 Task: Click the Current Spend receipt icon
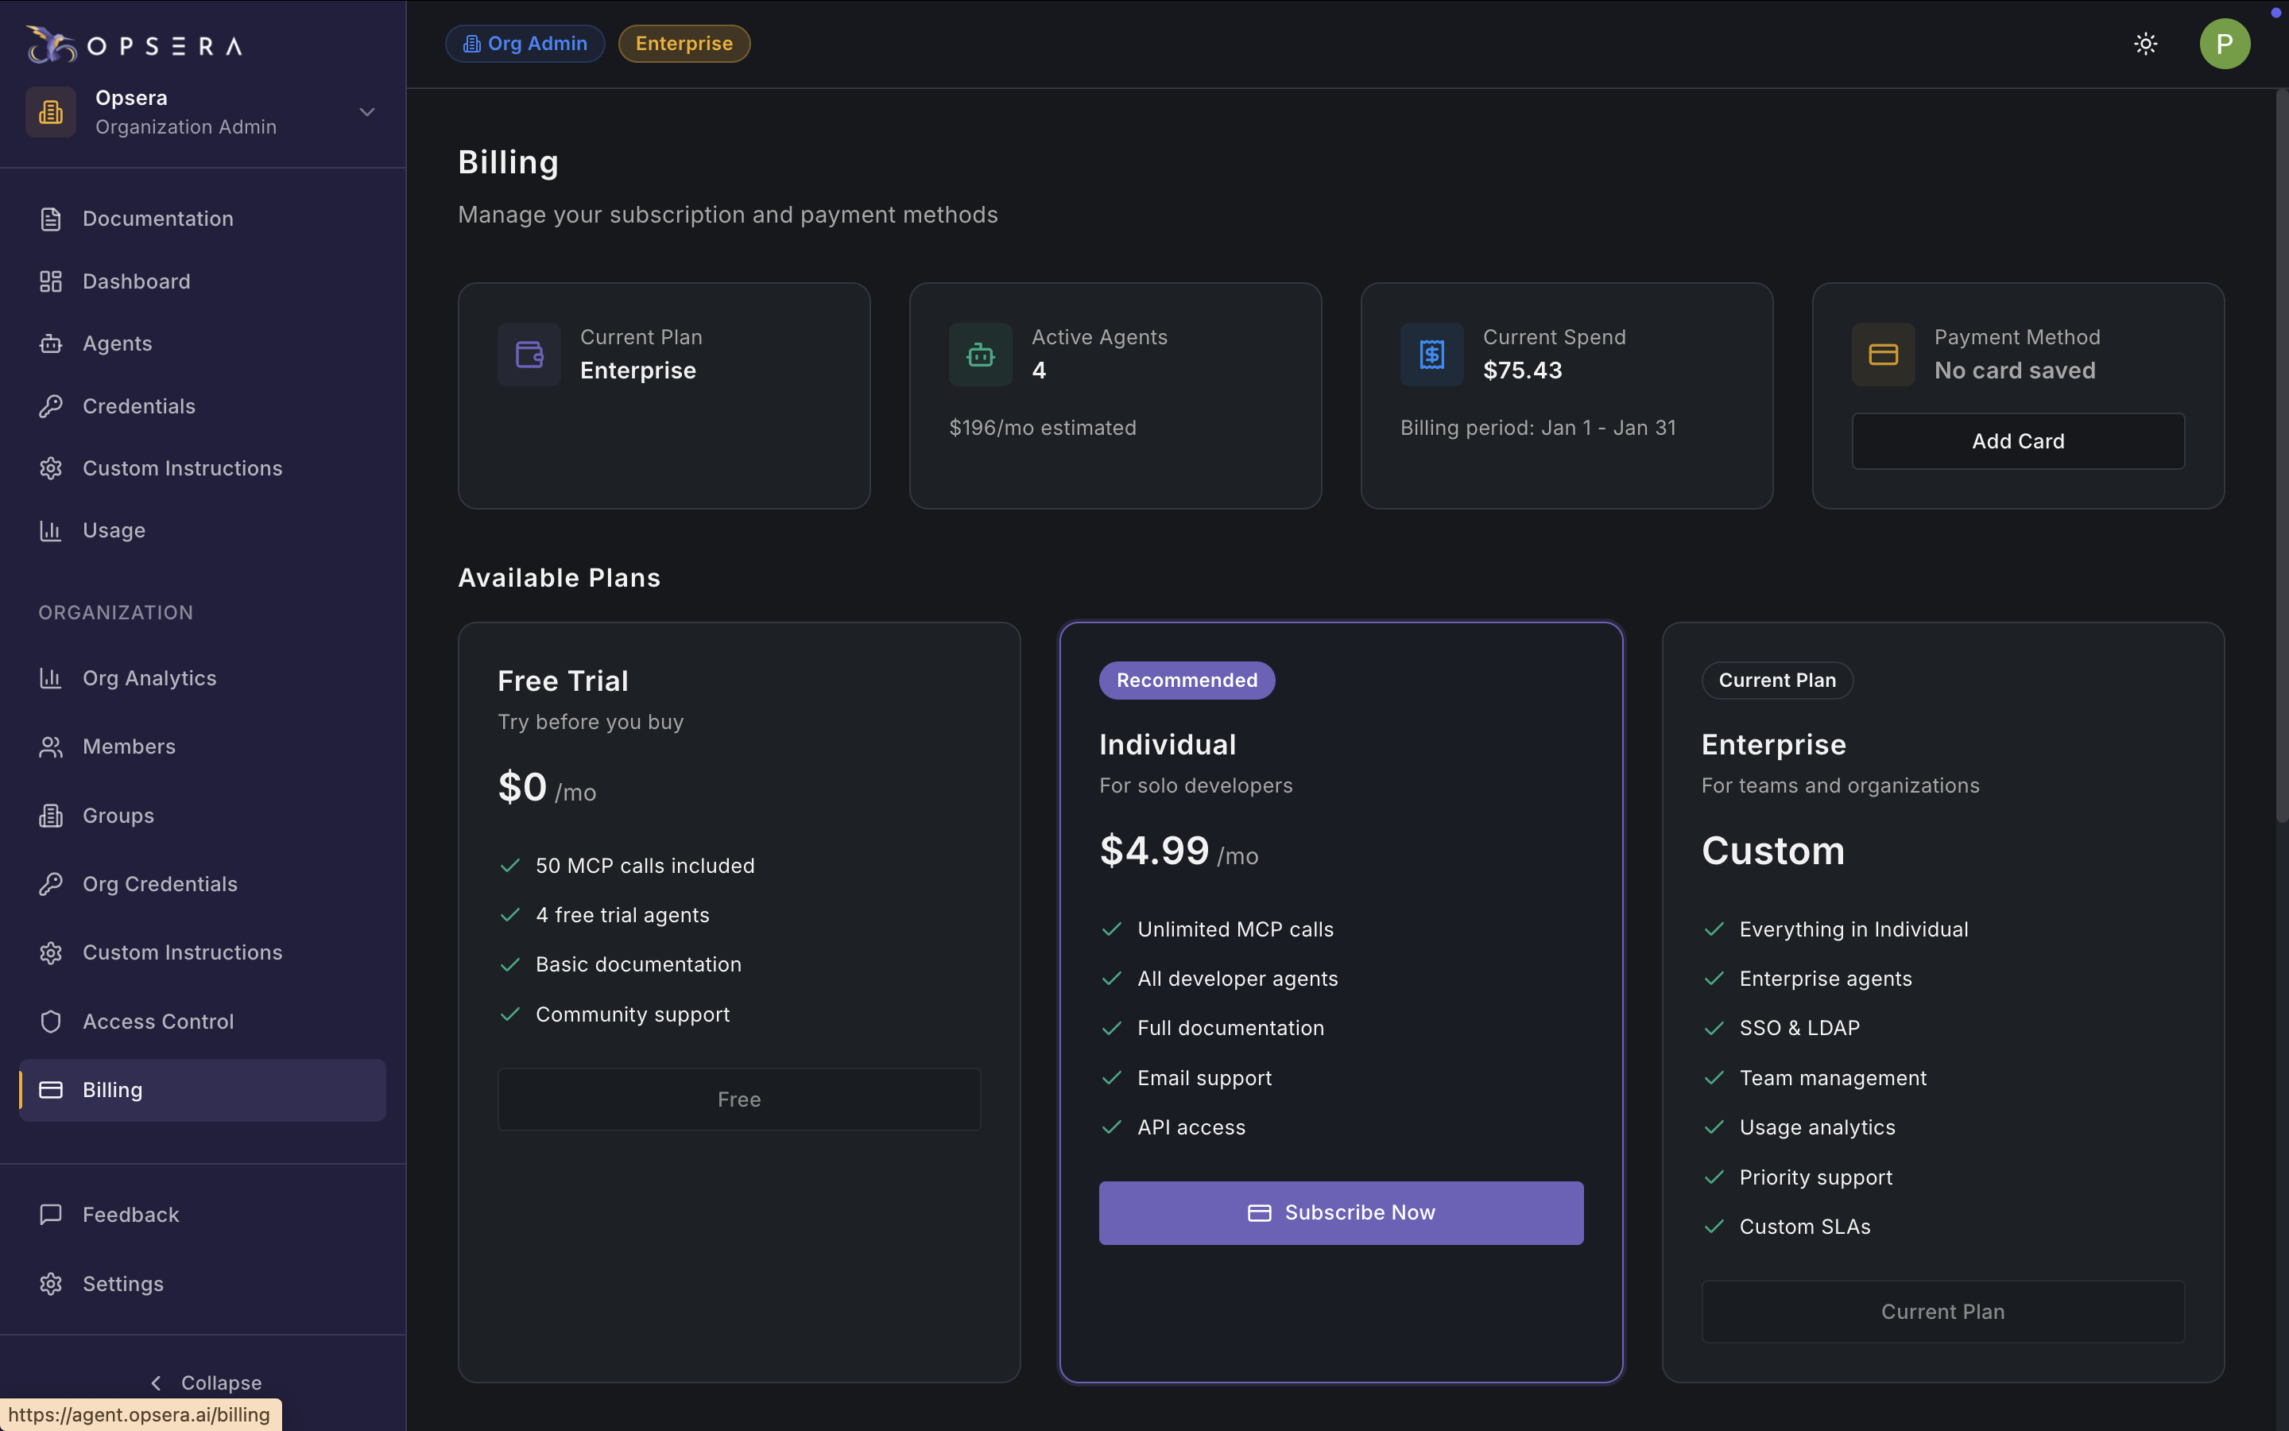coord(1431,354)
